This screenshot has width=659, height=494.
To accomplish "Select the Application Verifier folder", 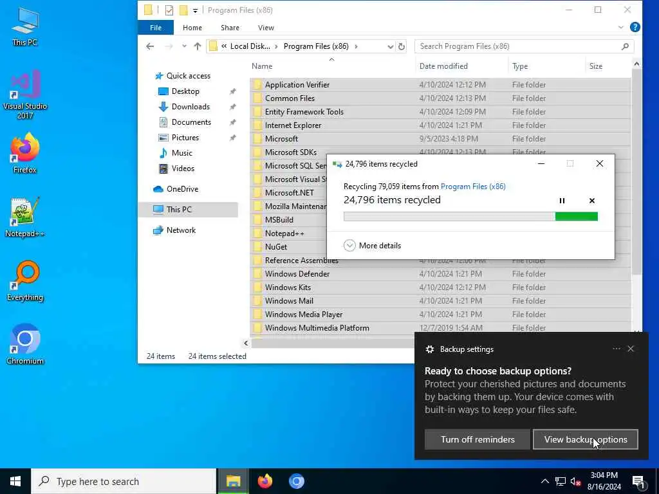I will [440, 85].
